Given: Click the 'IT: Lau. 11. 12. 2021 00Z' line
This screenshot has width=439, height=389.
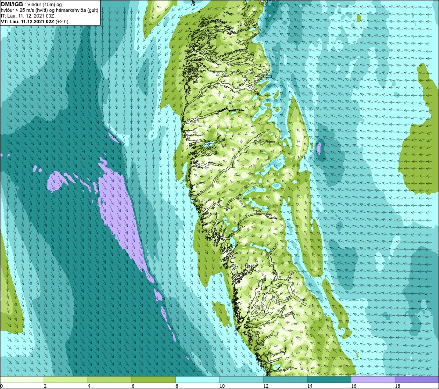Looking at the screenshot, I should [x=27, y=16].
